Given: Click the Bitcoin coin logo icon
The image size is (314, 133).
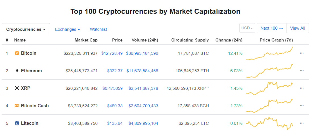Looking at the screenshot, I should pos(17,53).
